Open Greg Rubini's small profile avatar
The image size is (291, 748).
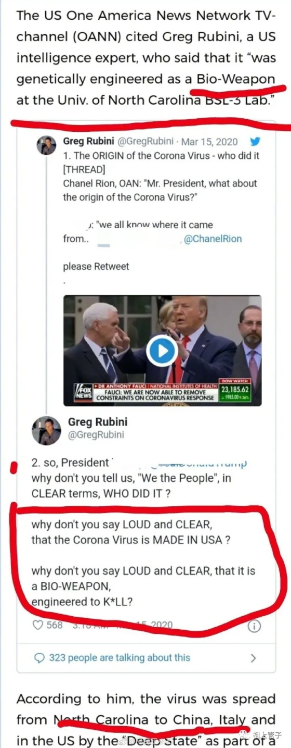pos(46,145)
